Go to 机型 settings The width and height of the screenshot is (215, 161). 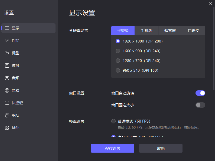[28, 53]
